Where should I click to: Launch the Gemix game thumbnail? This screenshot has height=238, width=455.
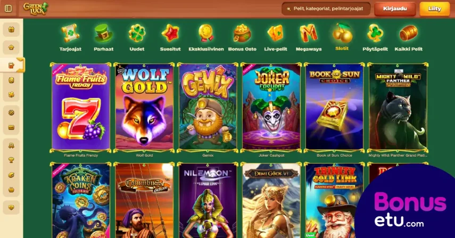[208, 107]
